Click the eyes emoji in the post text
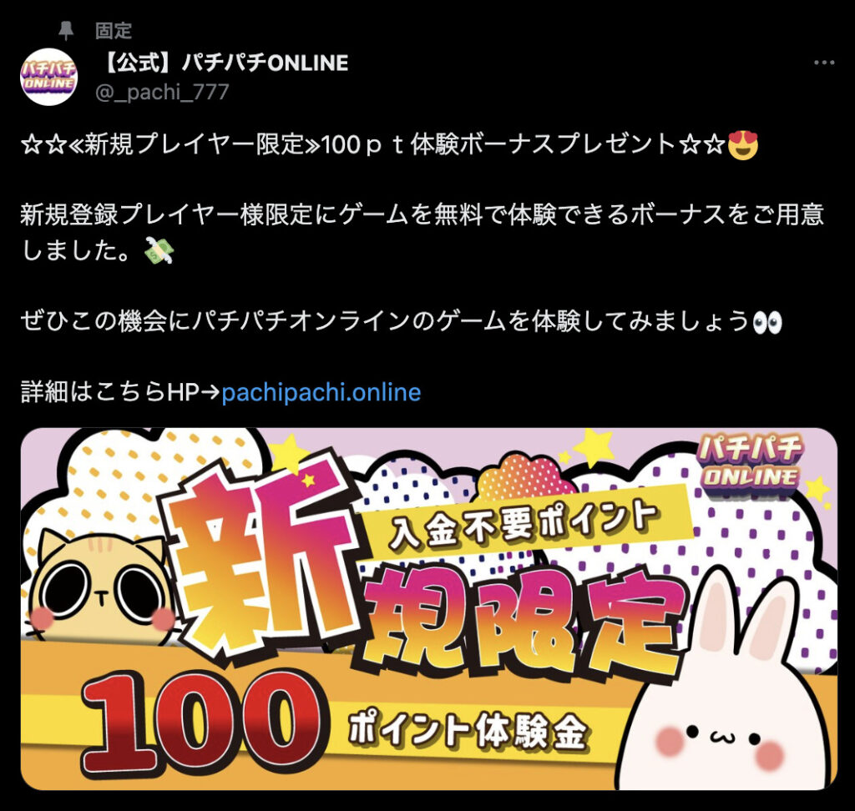The height and width of the screenshot is (811, 855). click(x=766, y=321)
